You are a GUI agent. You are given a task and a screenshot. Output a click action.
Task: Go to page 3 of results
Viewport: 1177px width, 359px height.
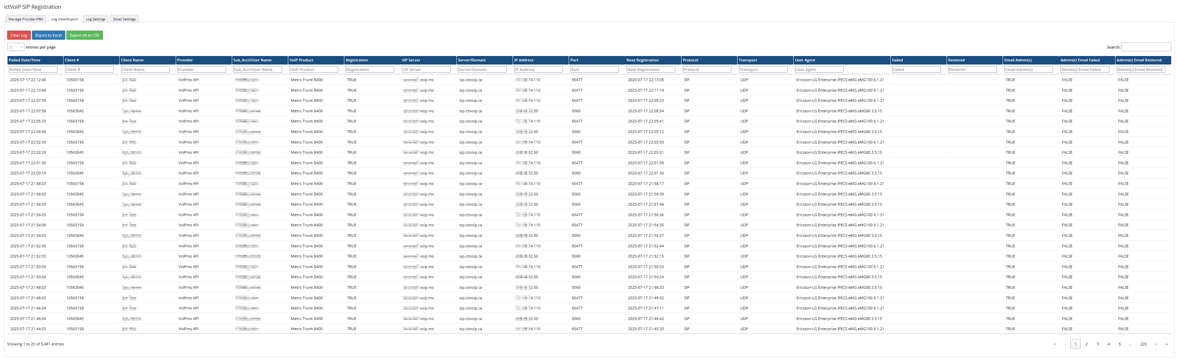click(x=1097, y=344)
